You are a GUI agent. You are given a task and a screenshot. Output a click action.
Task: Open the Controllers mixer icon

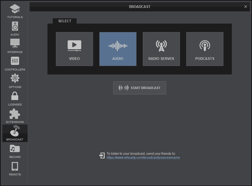(x=15, y=61)
